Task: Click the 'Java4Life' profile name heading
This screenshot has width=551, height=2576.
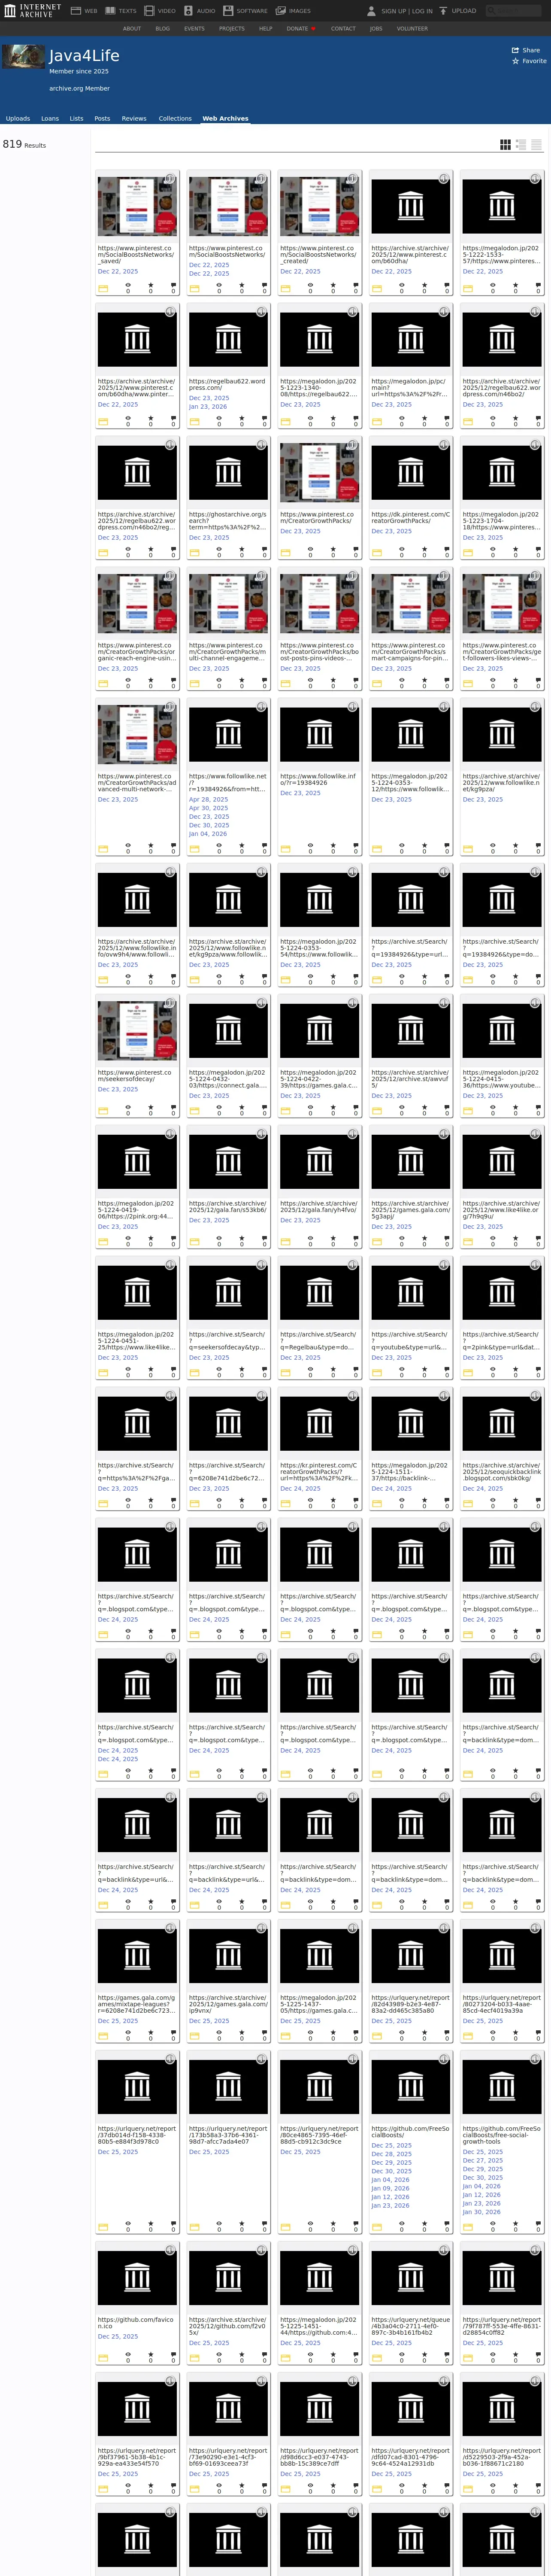Action: [84, 56]
